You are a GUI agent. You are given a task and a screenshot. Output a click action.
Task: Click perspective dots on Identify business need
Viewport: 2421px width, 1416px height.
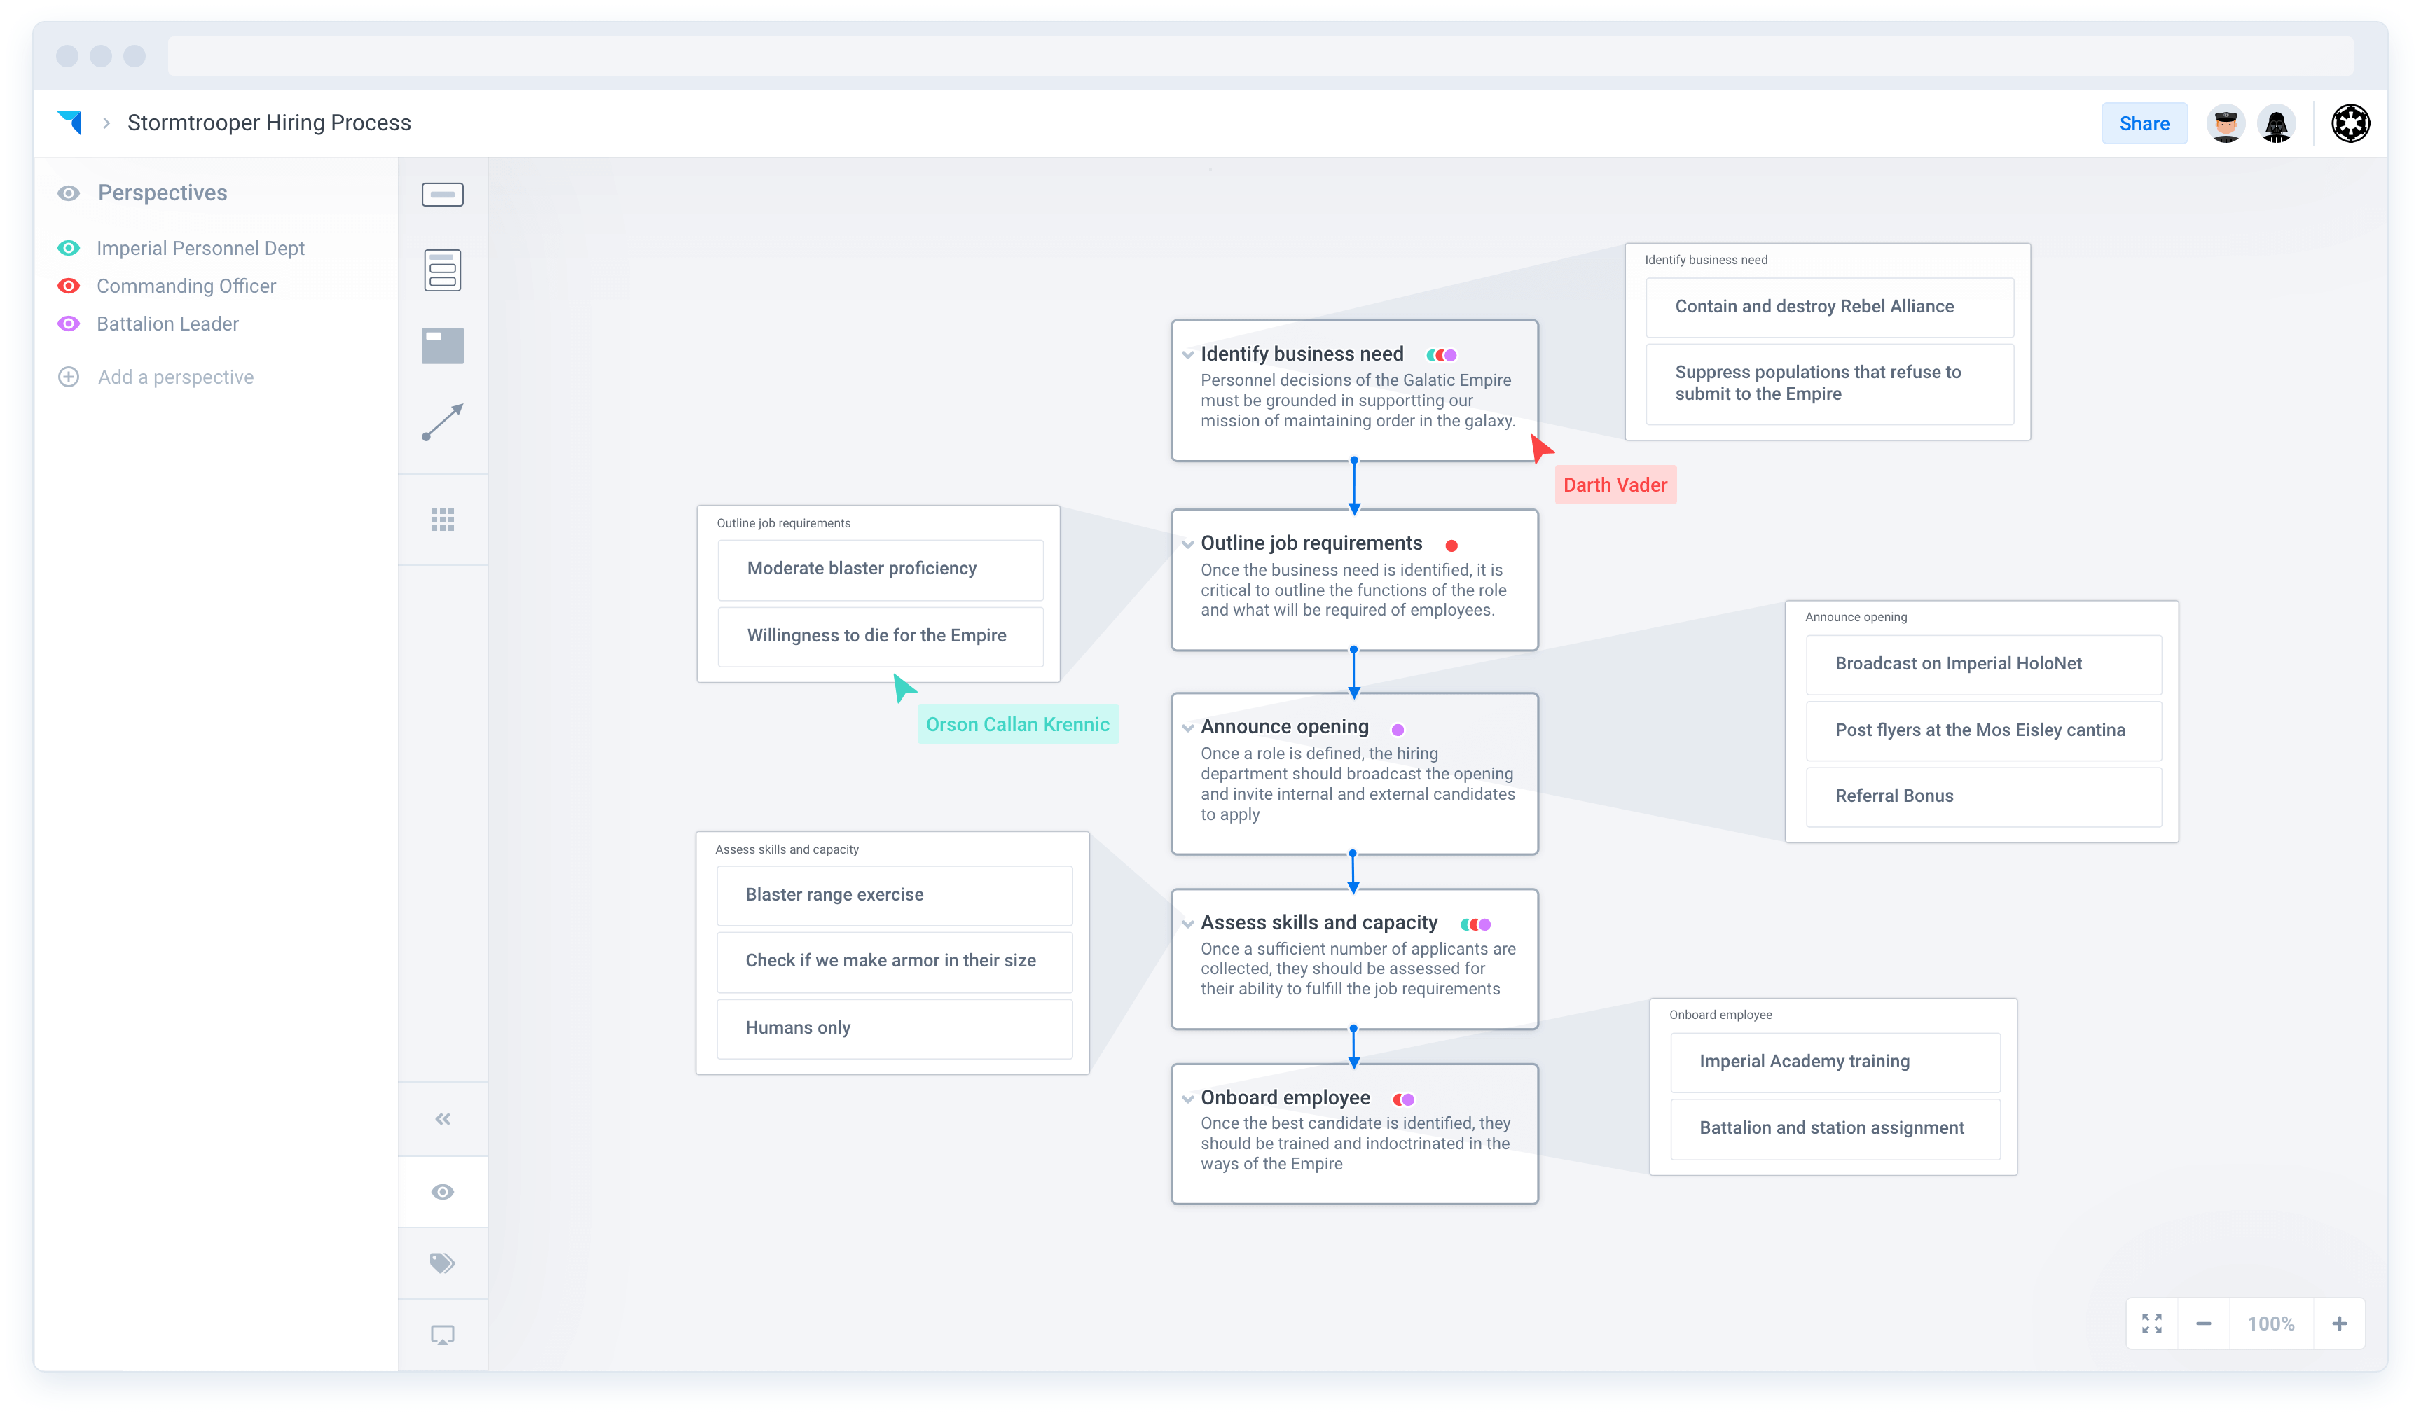[x=1441, y=356]
